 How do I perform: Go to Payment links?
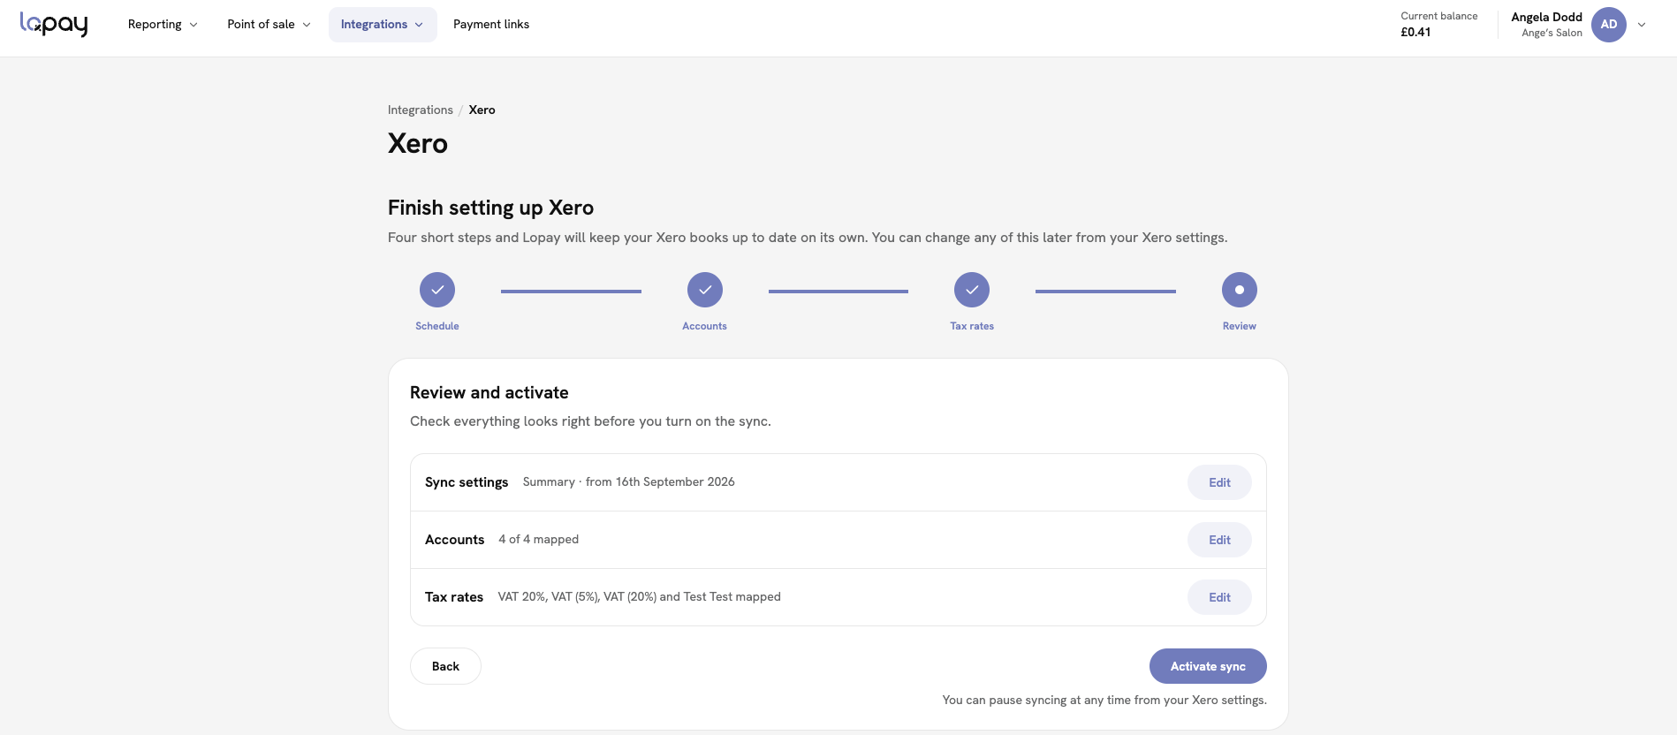coord(491,25)
